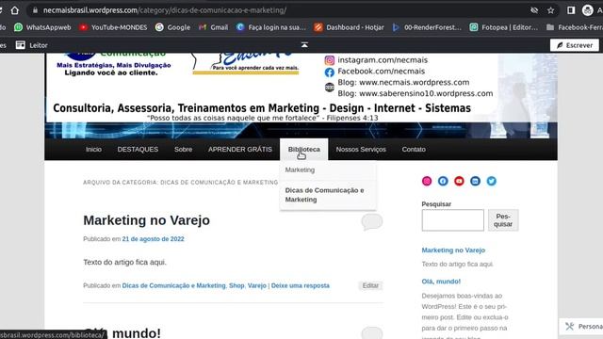Open the Marketing no Varejo post title
Image resolution: width=603 pixels, height=339 pixels.
point(147,220)
